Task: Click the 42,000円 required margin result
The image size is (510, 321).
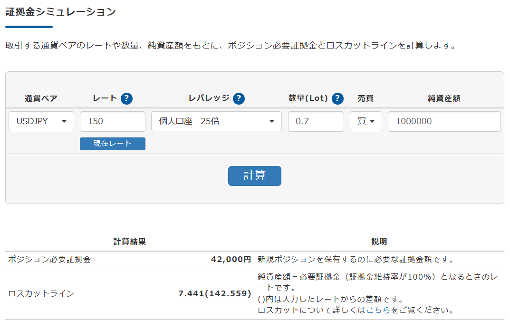Action: [x=231, y=260]
